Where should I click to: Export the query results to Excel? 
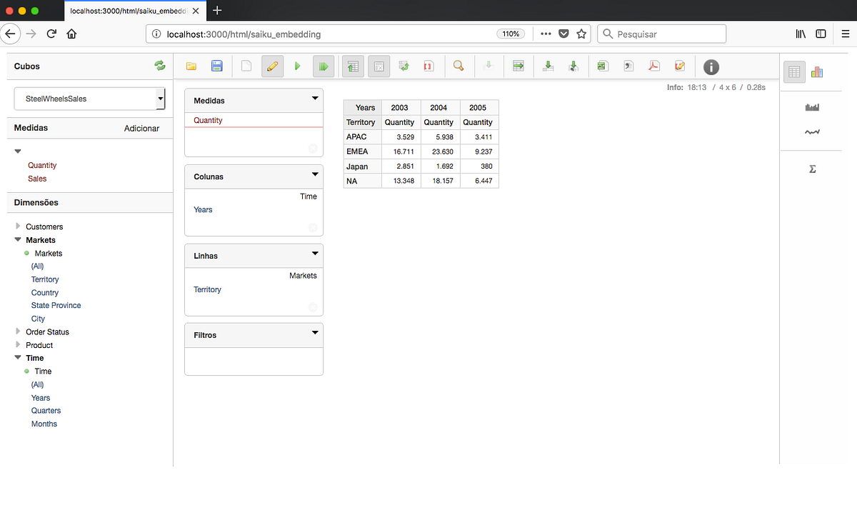tap(602, 65)
